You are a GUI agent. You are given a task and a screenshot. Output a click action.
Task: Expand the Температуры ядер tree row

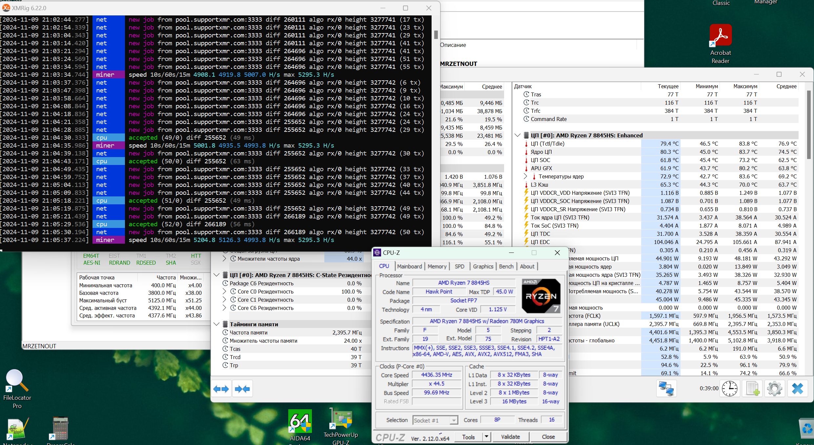coord(525,176)
